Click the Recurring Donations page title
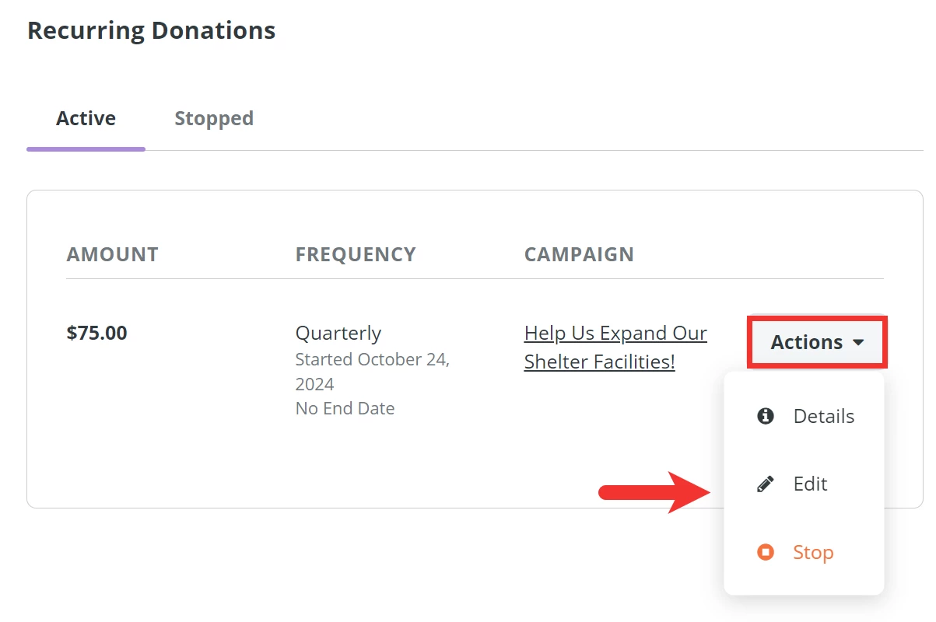 pos(151,30)
